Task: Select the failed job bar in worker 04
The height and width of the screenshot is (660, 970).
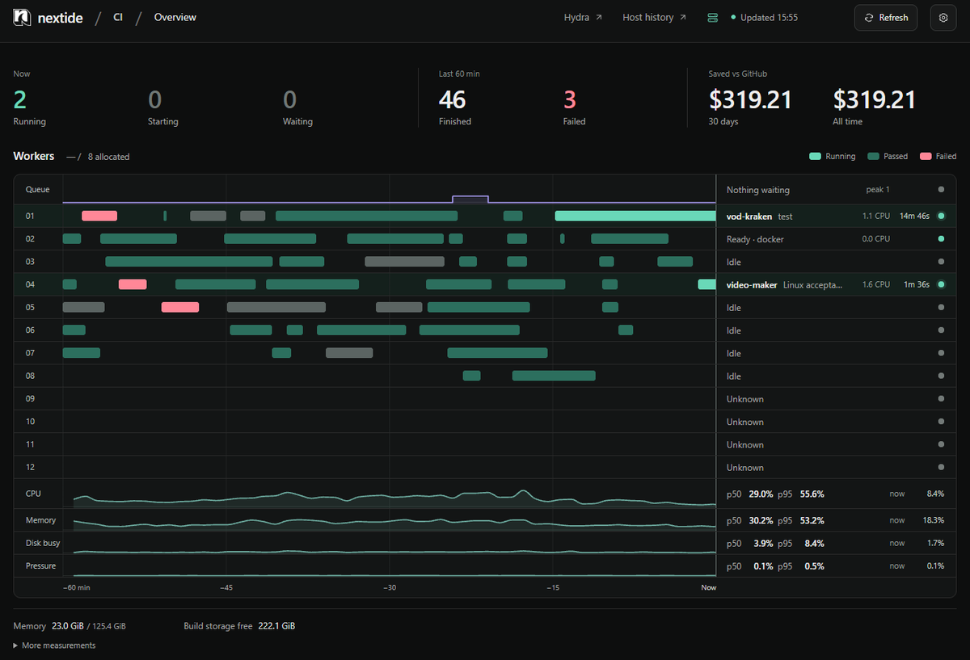Action: 133,284
